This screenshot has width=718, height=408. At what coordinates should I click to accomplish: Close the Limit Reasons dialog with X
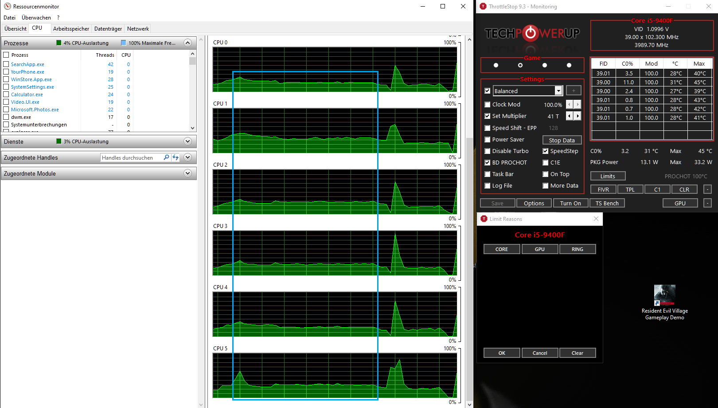tap(596, 219)
